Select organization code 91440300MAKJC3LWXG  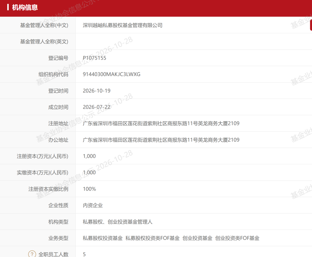click(112, 74)
